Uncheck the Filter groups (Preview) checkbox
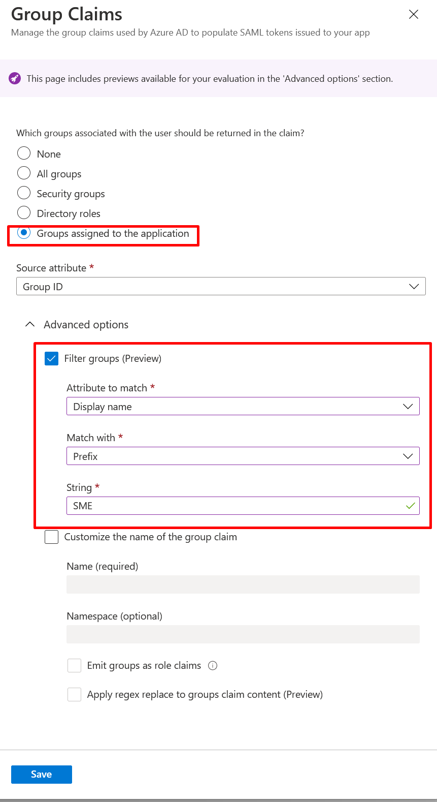 (52, 359)
